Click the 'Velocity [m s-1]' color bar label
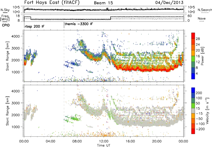This screenshot has height=147, width=212. (207, 111)
